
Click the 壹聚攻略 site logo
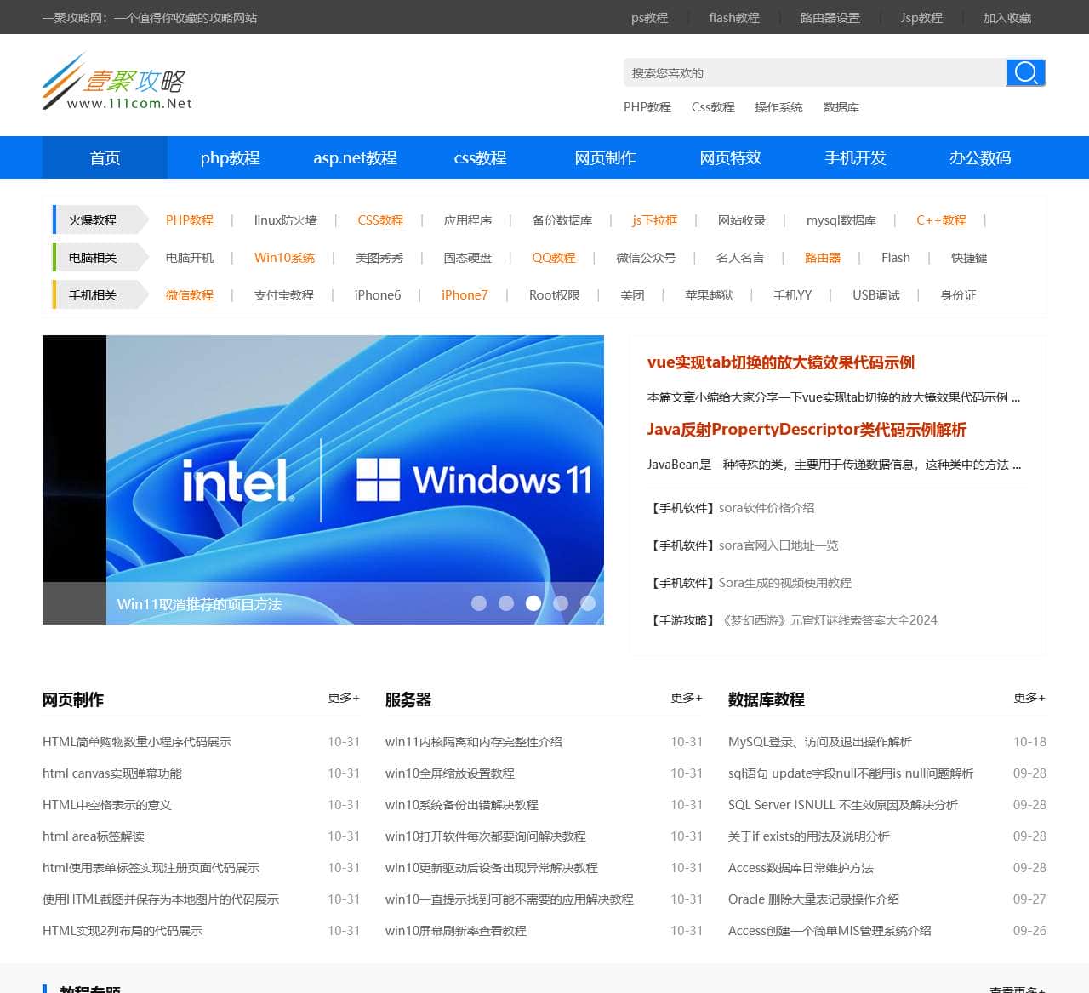pos(117,82)
